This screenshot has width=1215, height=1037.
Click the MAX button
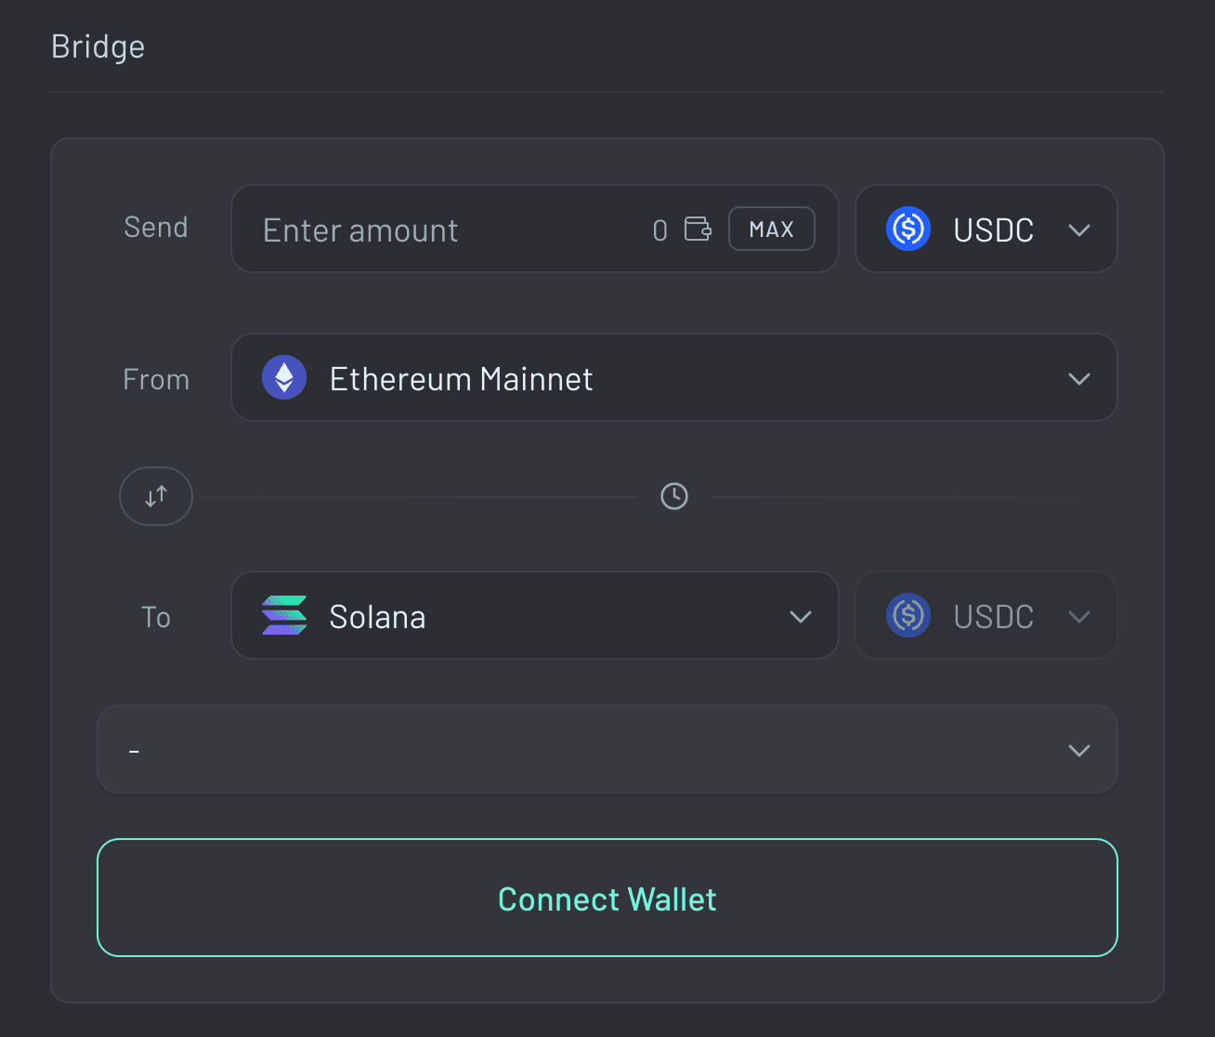click(771, 229)
